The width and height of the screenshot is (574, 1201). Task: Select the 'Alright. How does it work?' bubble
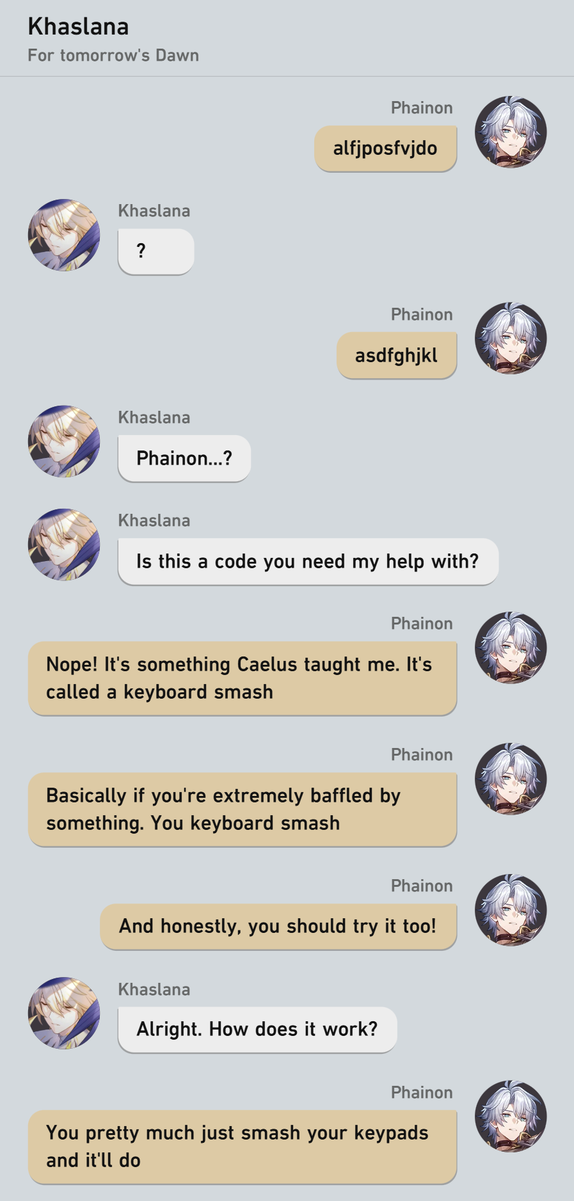(x=257, y=1030)
